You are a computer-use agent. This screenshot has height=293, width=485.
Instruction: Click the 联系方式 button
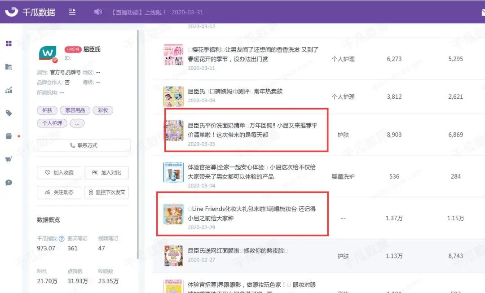(x=84, y=145)
